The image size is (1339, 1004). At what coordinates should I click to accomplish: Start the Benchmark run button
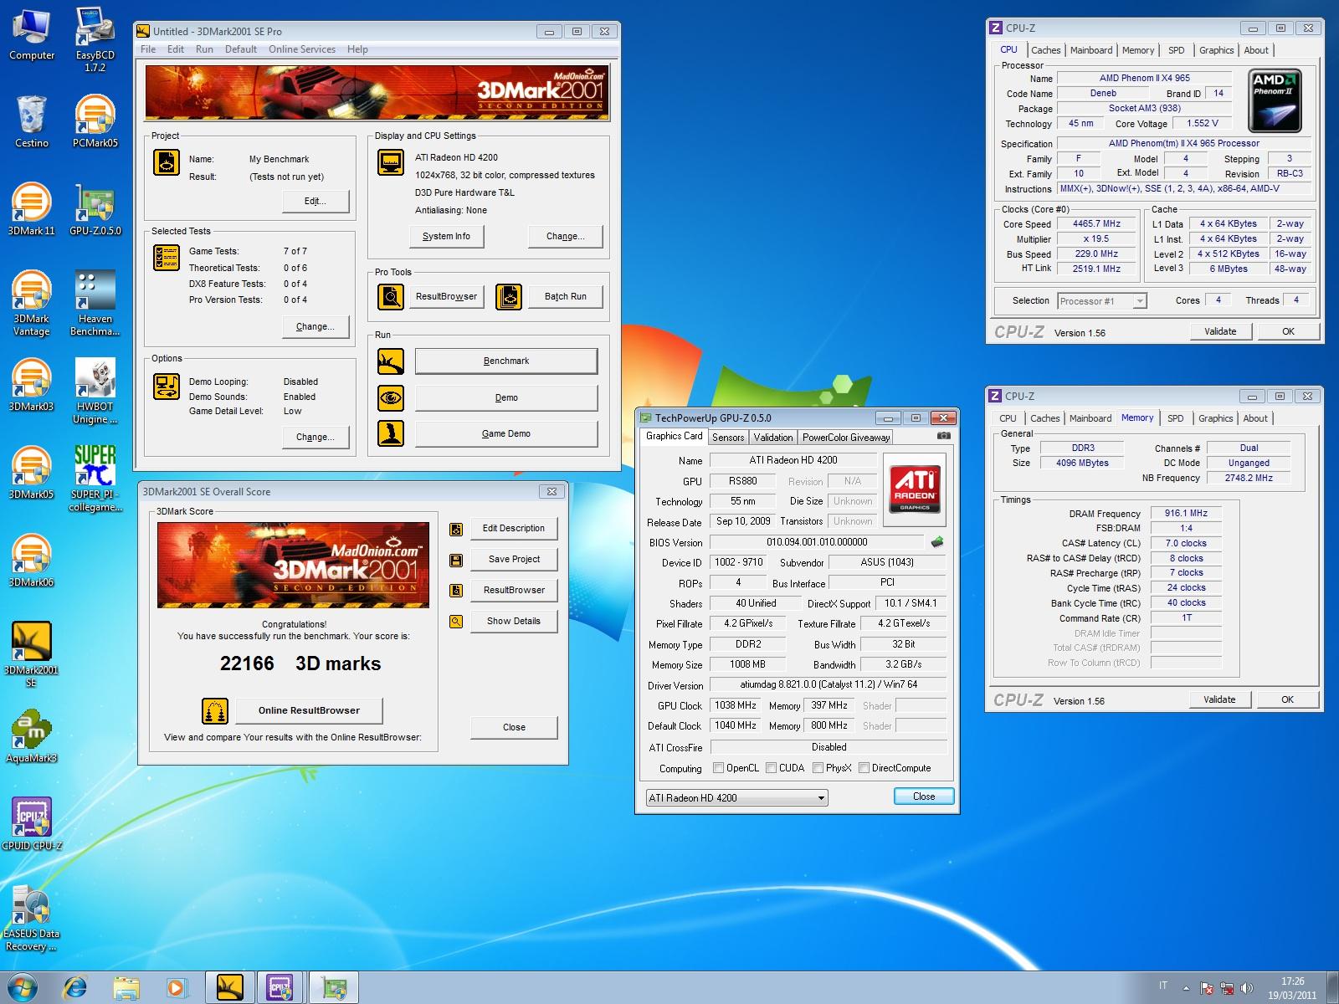pyautogui.click(x=506, y=361)
